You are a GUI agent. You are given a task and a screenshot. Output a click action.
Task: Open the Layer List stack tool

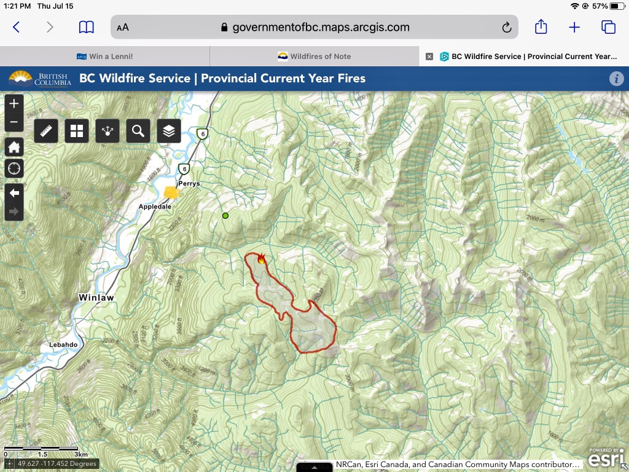pyautogui.click(x=169, y=131)
